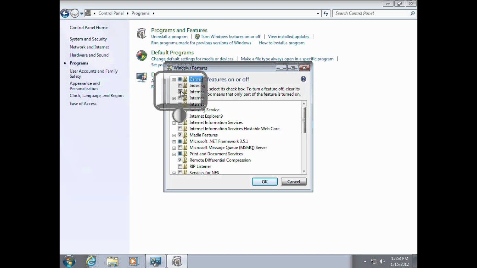This screenshot has height=268, width=477.
Task: Open the Windows Start menu
Action: 69,261
